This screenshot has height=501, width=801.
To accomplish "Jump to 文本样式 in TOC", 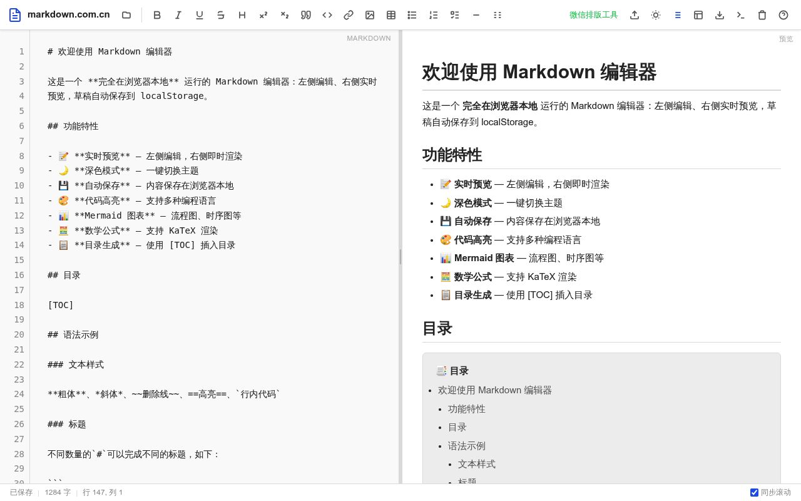I will [477, 464].
